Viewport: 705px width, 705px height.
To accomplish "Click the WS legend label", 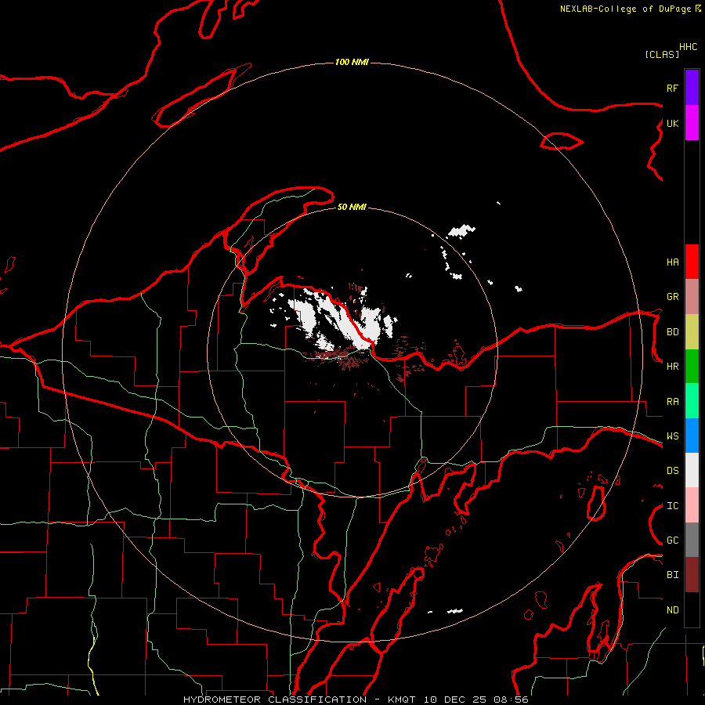I will coord(672,436).
